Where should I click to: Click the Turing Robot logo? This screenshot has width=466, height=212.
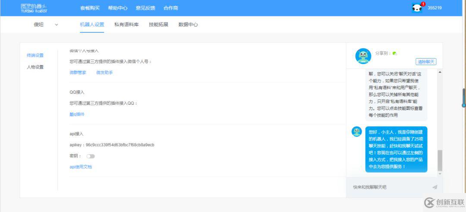point(34,8)
